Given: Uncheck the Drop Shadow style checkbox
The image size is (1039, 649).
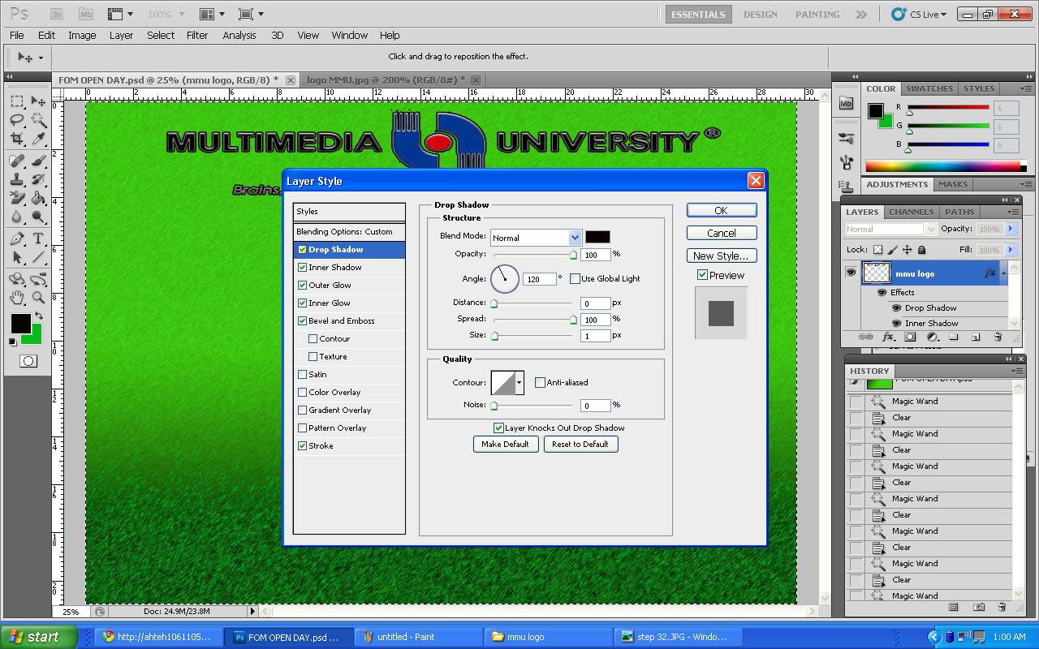Looking at the screenshot, I should pos(302,250).
